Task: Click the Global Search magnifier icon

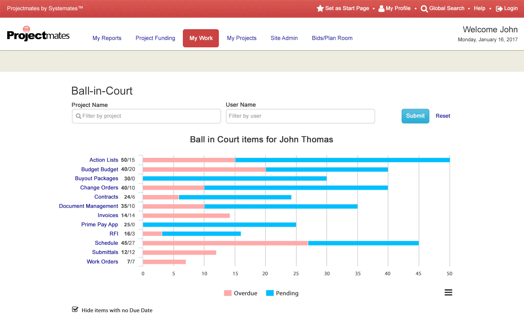Action: click(424, 9)
